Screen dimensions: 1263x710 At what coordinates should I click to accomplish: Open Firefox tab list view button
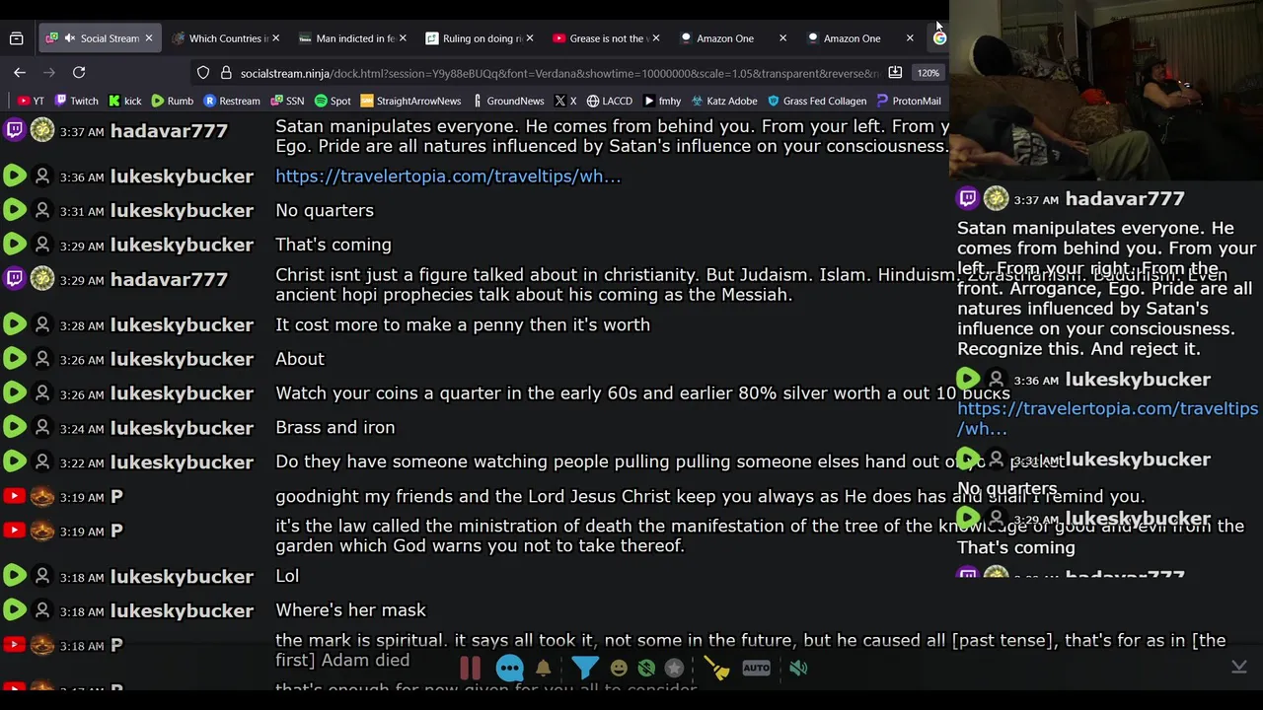(x=16, y=38)
